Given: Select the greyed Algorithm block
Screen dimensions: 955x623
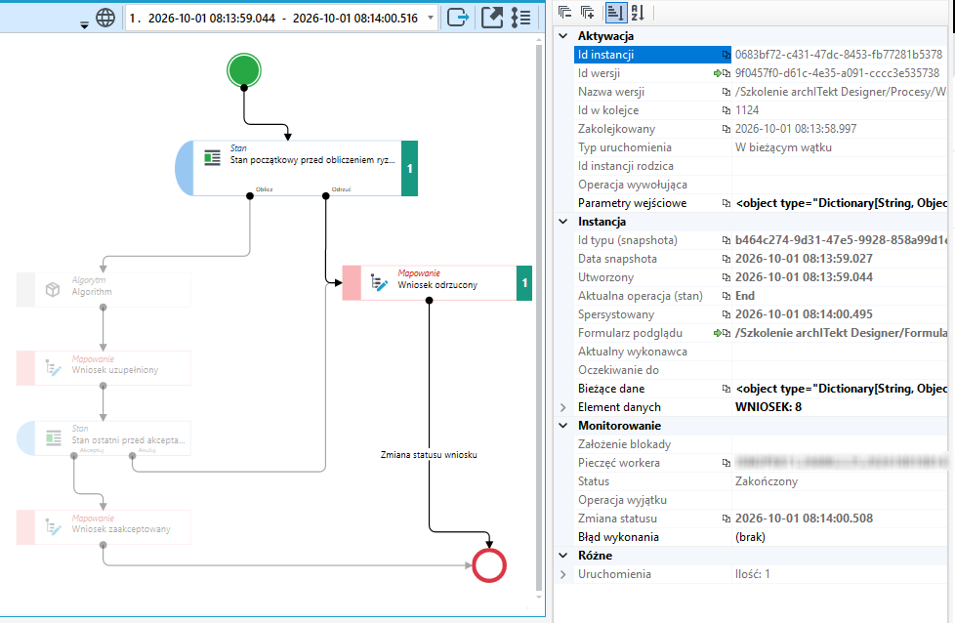Looking at the screenshot, I should [x=104, y=290].
